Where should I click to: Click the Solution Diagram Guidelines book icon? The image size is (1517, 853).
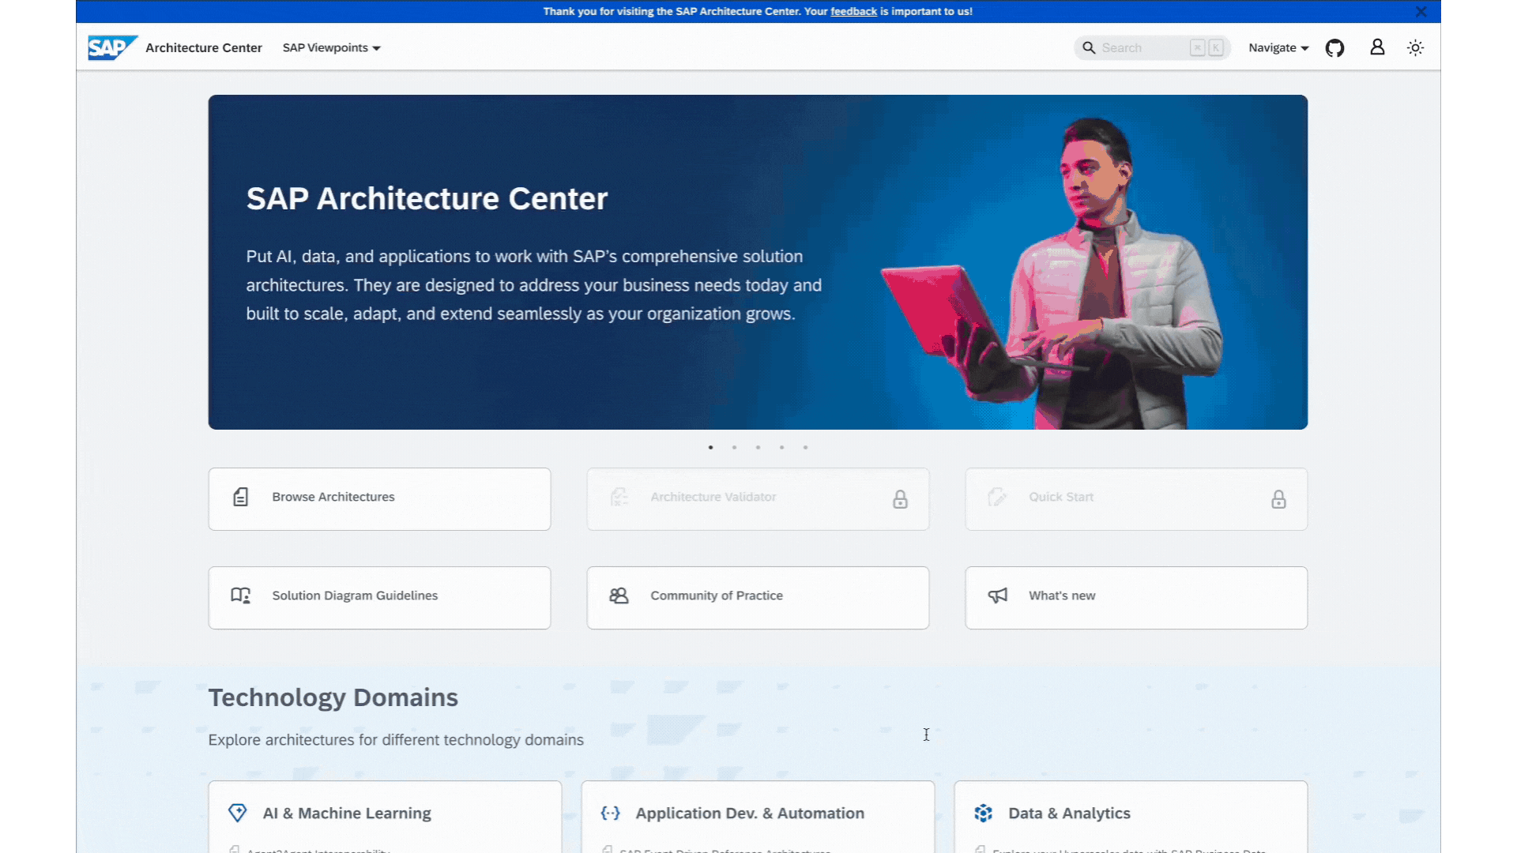tap(240, 596)
